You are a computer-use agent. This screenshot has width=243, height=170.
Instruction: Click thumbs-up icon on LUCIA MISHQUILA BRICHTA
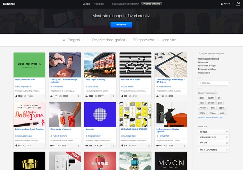122,146
